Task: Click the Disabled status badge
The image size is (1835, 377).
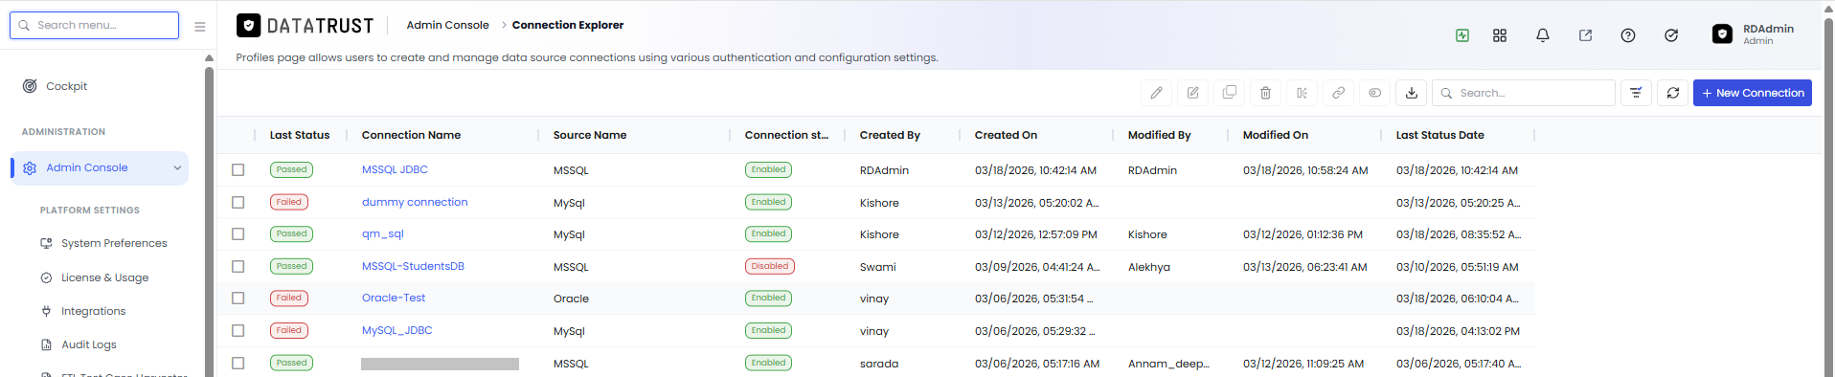Action: 770,266
